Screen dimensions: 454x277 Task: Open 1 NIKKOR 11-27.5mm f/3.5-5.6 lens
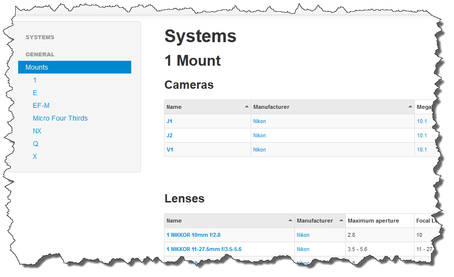[x=204, y=249]
